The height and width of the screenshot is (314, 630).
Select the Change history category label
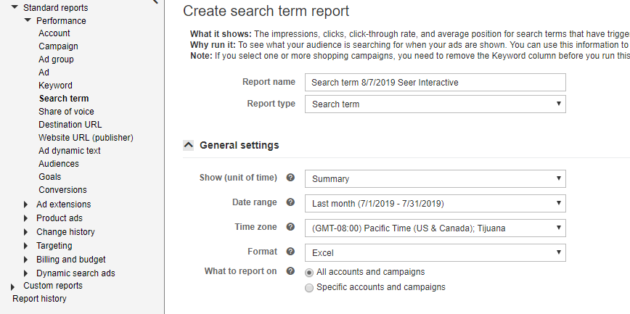[65, 232]
